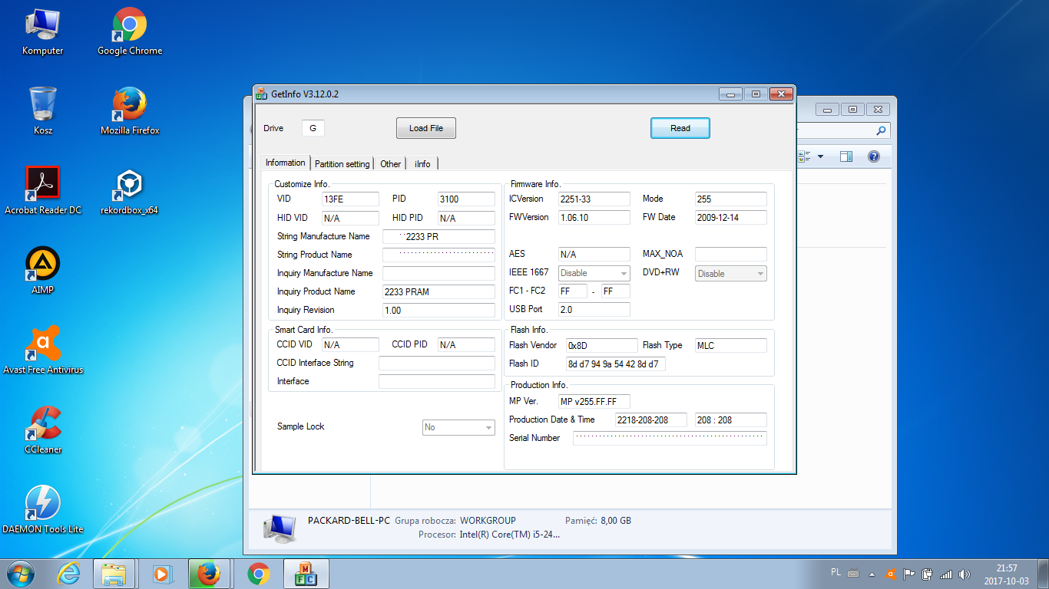
Task: Click the Flash Vendor field 0x8D
Action: [602, 345]
